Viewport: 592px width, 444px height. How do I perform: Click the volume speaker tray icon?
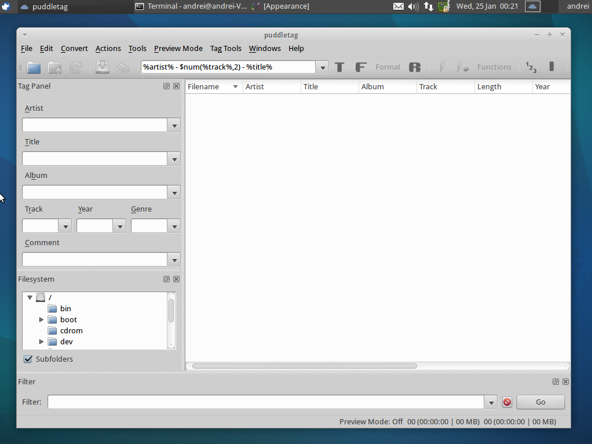pyautogui.click(x=414, y=6)
